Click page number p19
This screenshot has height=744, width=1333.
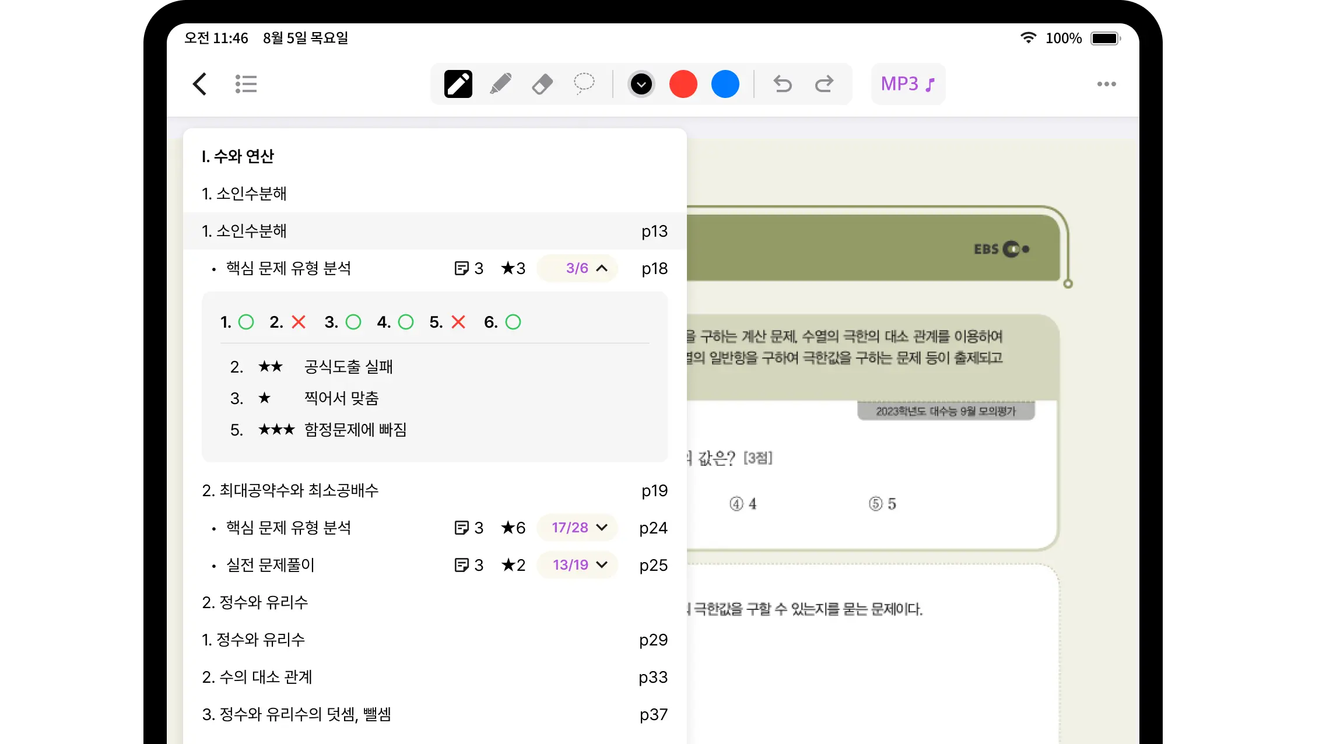[654, 490]
